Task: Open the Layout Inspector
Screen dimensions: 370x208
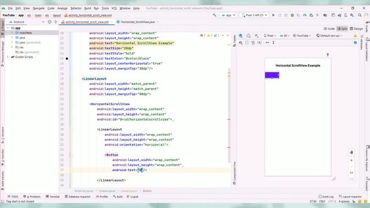Action: (x=350, y=196)
